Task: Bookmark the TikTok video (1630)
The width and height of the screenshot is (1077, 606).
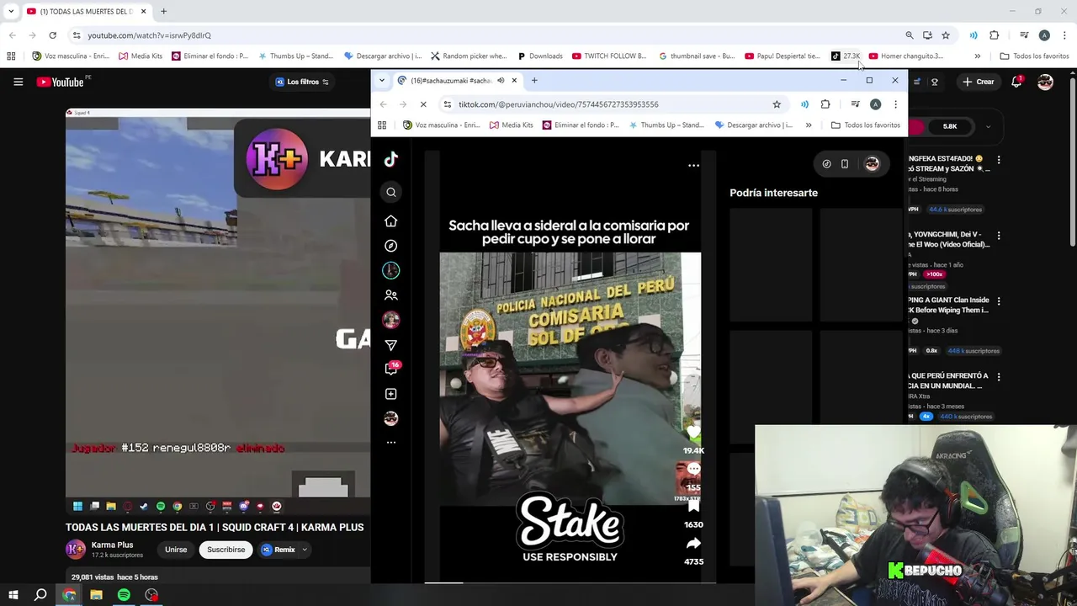Action: tap(693, 507)
